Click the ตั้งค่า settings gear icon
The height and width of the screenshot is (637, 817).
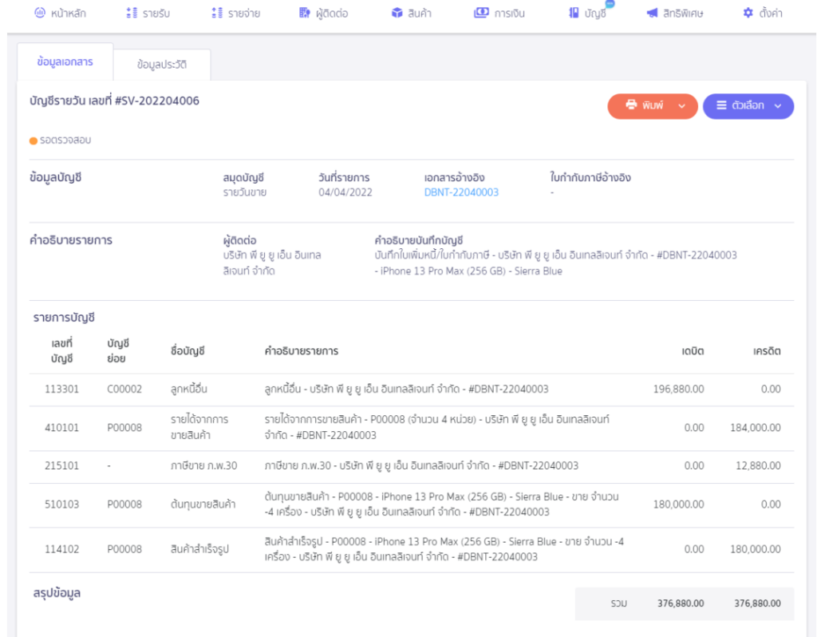(748, 13)
